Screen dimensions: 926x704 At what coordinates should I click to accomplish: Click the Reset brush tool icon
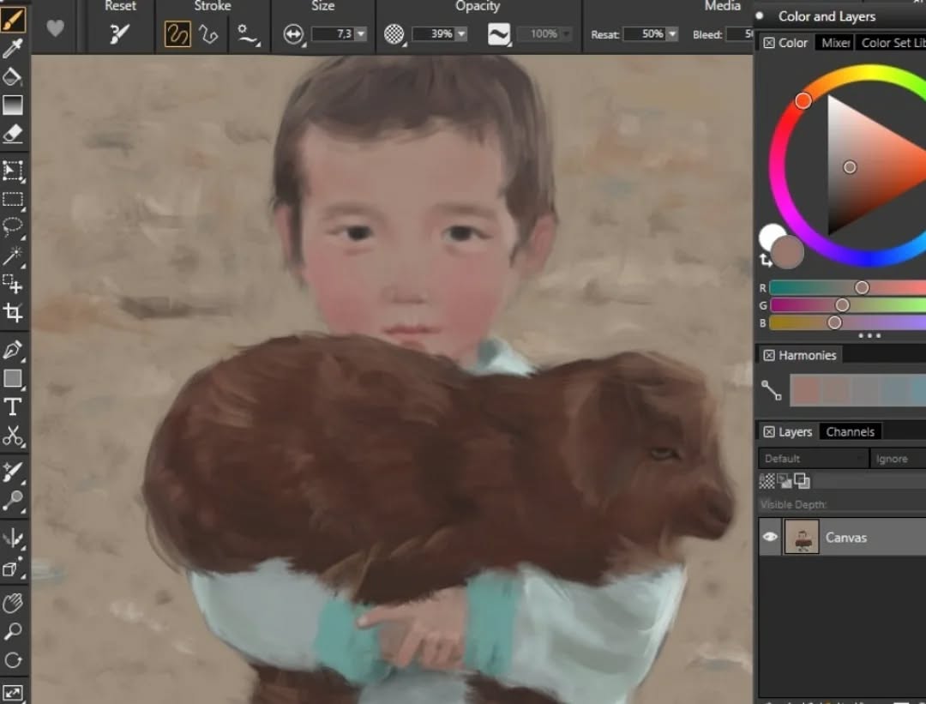pyautogui.click(x=120, y=34)
